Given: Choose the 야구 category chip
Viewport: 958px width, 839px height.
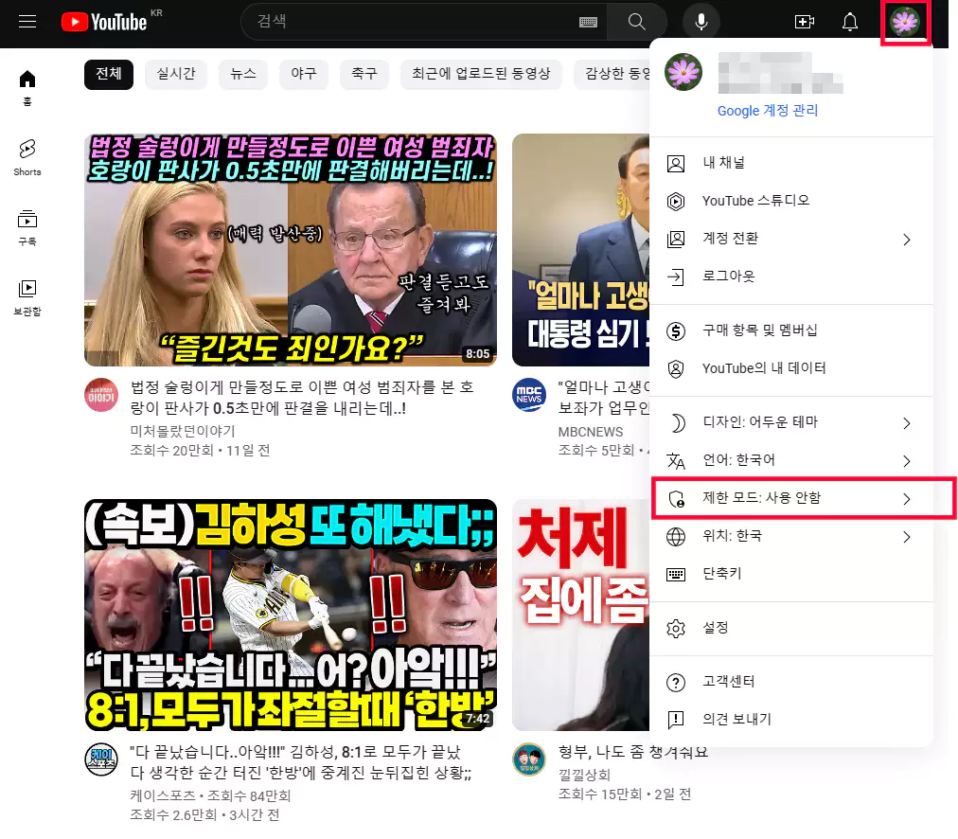Looking at the screenshot, I should click(x=303, y=74).
